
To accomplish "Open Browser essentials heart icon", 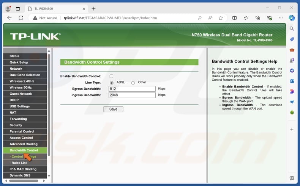I will (x=269, y=18).
